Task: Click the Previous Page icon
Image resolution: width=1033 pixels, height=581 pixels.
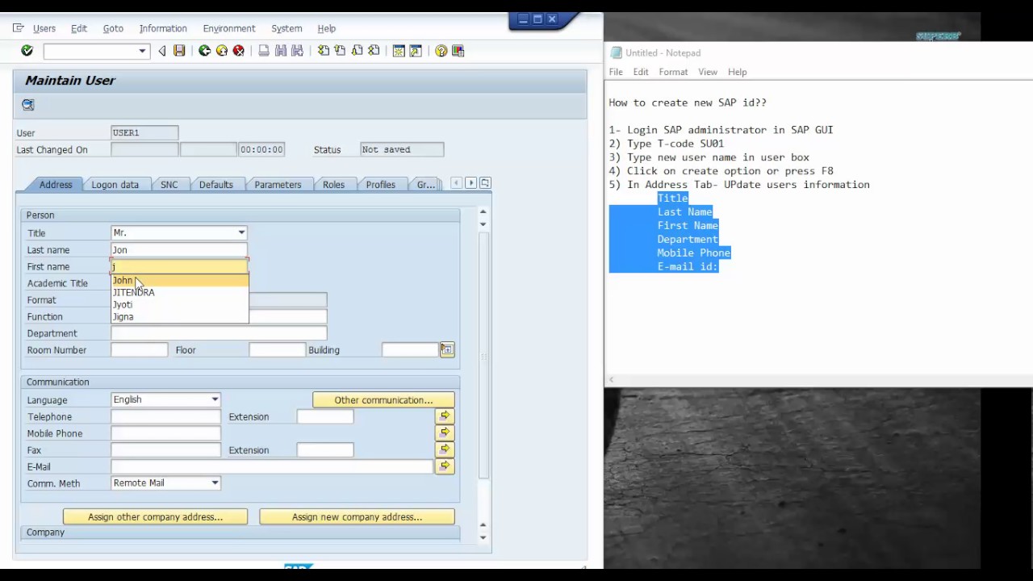Action: [340, 51]
